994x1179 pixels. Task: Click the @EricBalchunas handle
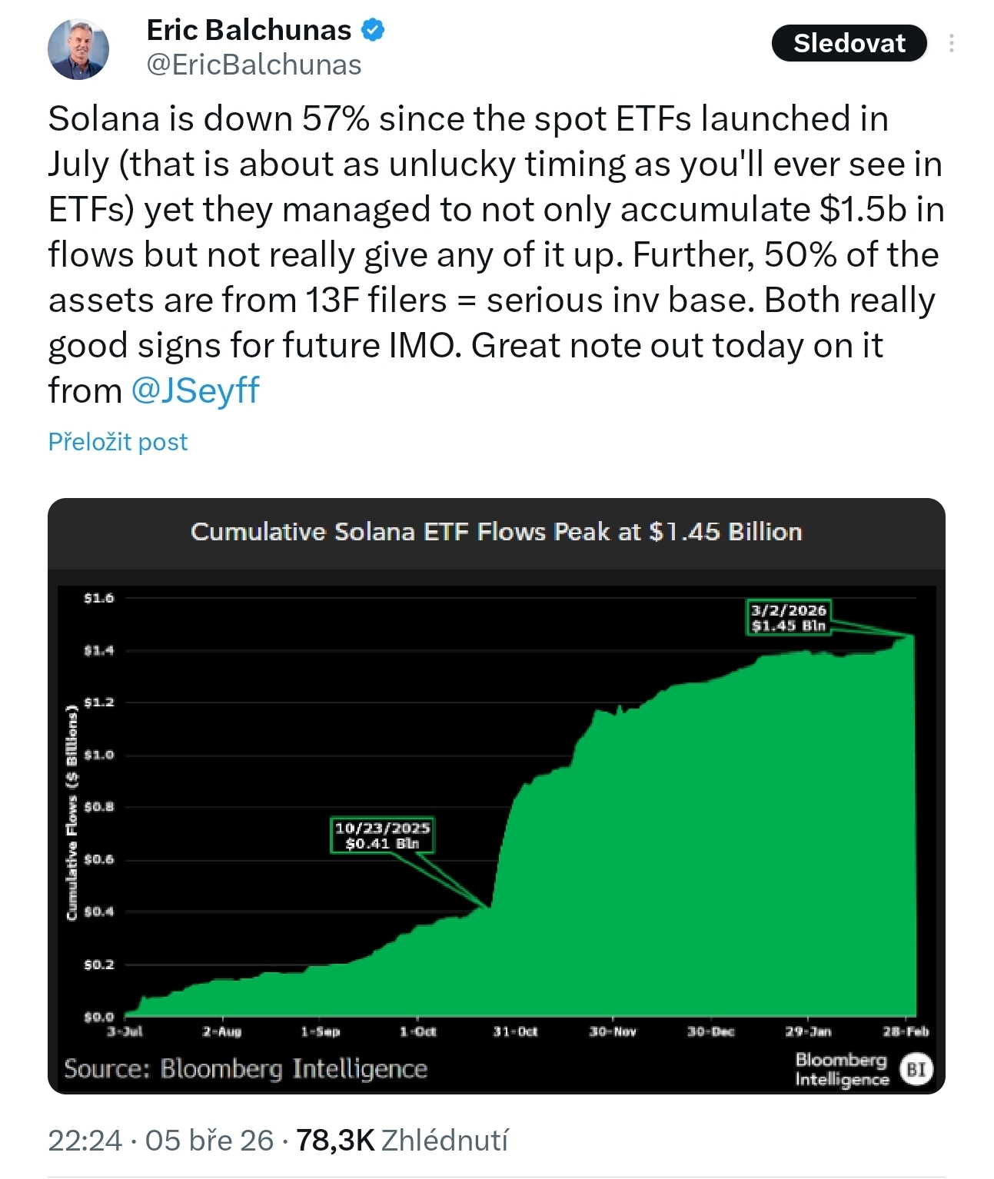254,65
